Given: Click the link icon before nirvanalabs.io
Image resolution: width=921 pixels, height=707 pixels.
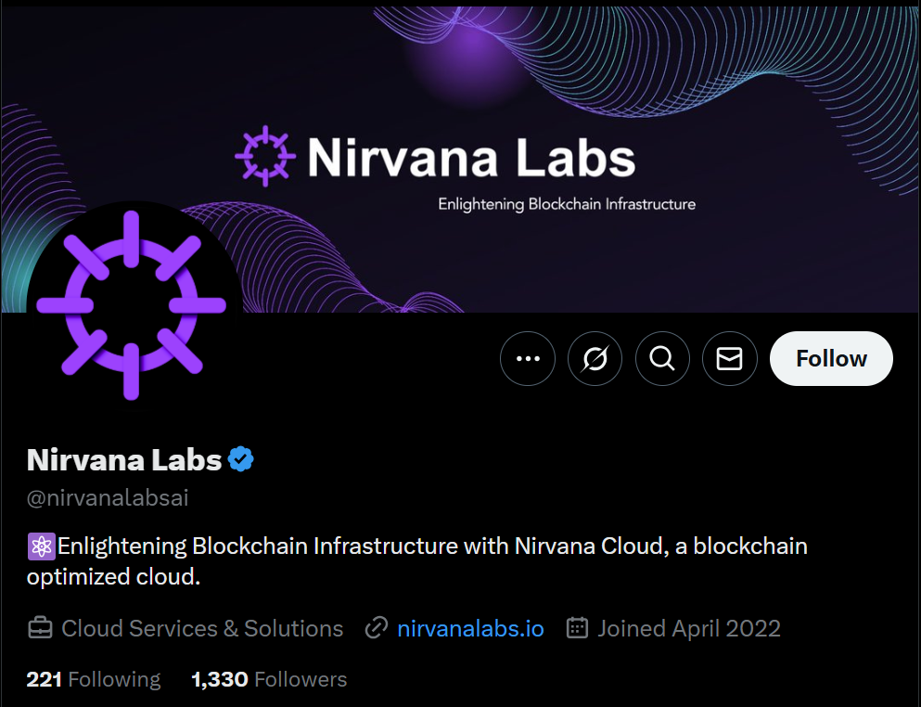Looking at the screenshot, I should click(375, 628).
